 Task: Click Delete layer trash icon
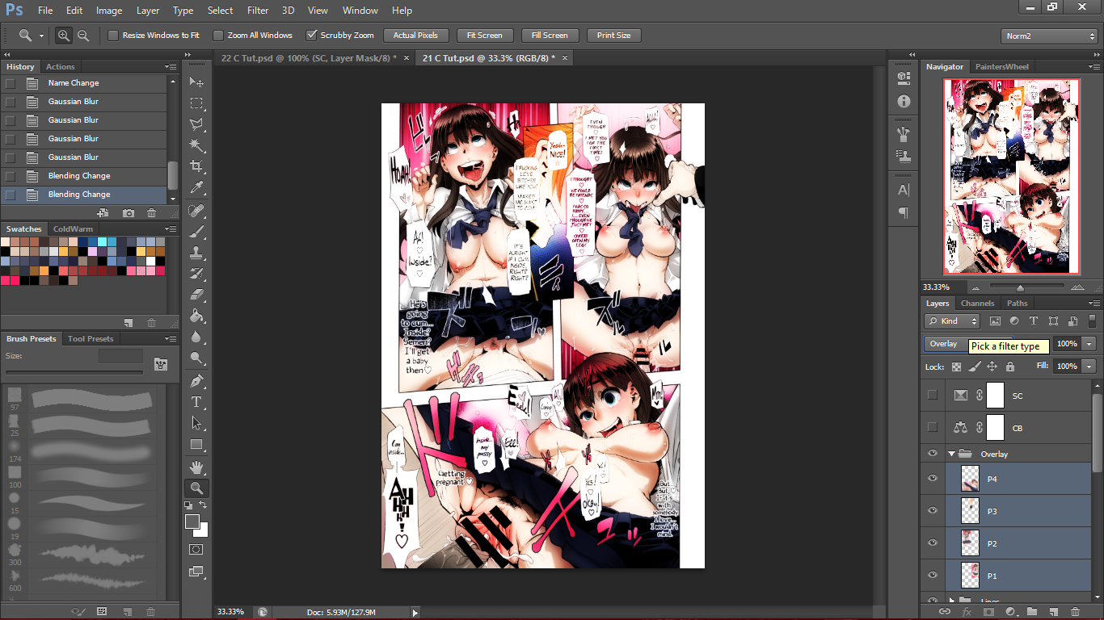pos(1075,612)
